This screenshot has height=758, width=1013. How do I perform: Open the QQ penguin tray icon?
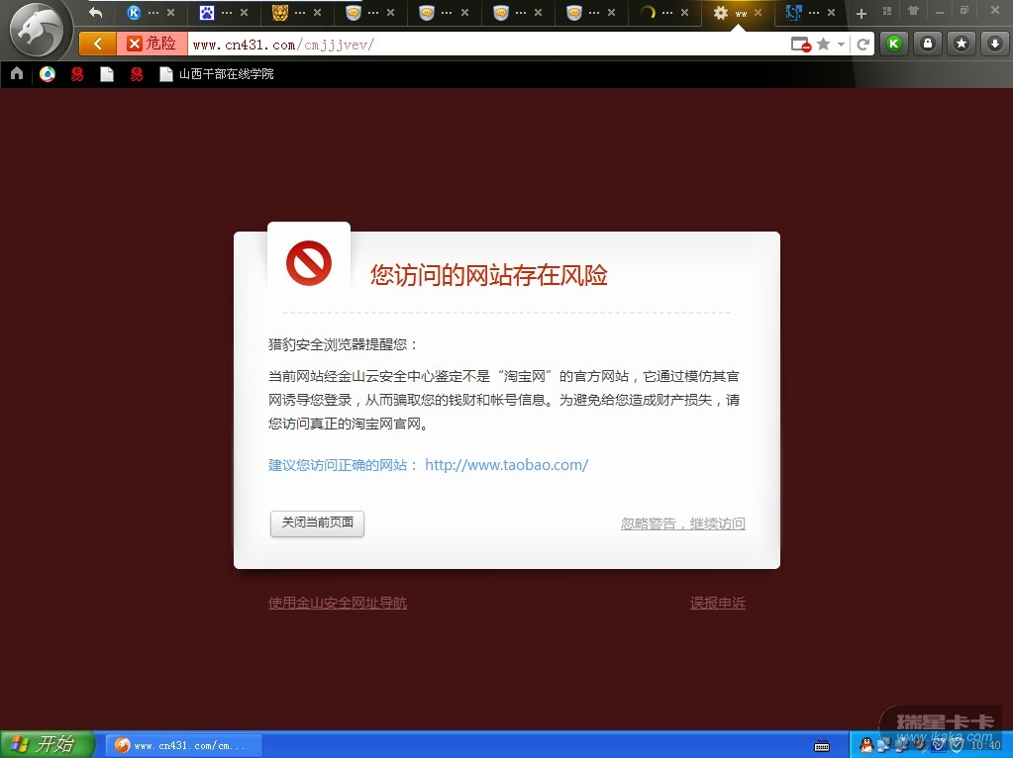point(866,745)
